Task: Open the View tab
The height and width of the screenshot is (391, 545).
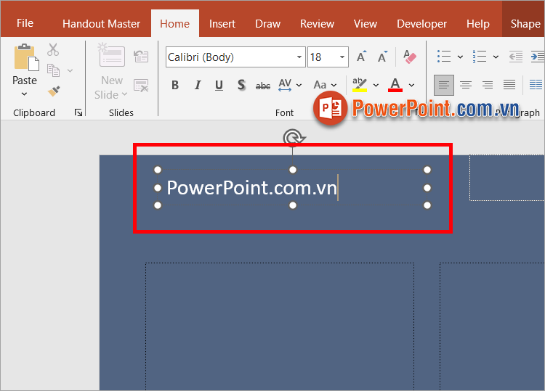Action: (x=366, y=24)
